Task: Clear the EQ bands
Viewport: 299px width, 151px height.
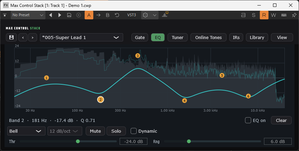Action: [x=281, y=120]
